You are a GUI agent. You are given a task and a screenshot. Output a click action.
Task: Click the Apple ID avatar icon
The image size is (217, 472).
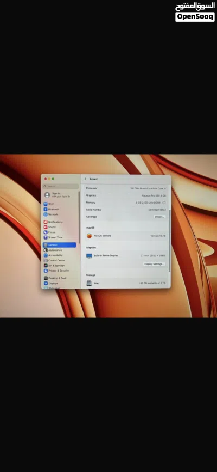[x=47, y=195]
